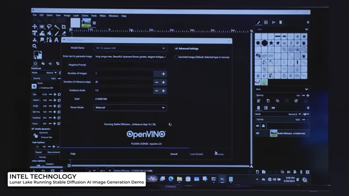
Task: Click the edit brush icon below Spacing
Action: 258,101
